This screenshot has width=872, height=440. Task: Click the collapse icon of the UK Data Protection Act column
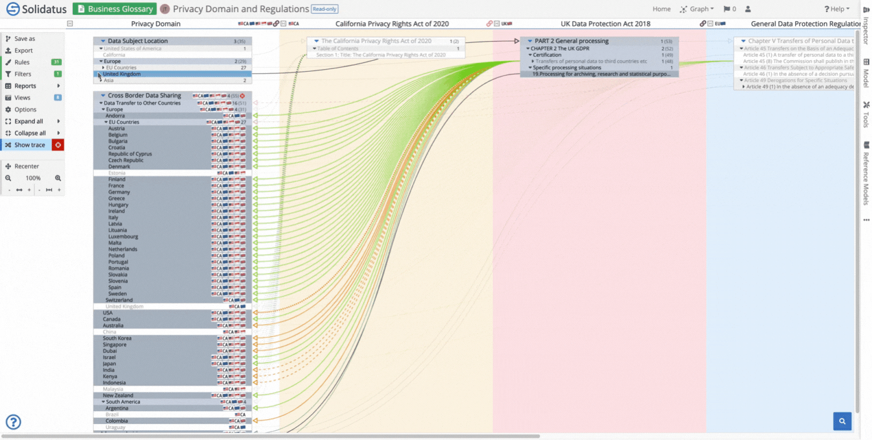click(497, 24)
